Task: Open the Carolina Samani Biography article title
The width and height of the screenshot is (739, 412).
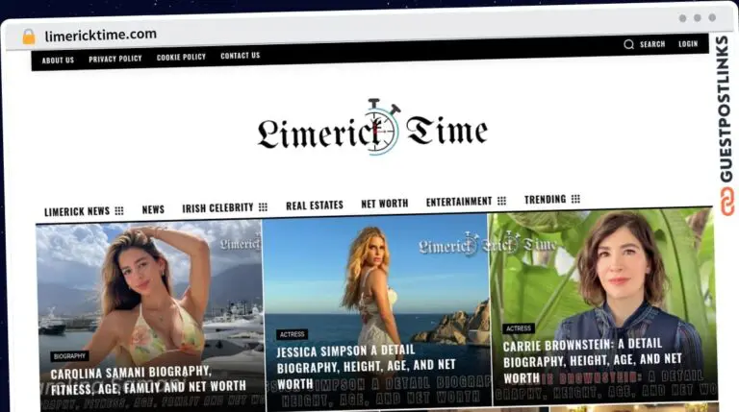Action: [148, 380]
